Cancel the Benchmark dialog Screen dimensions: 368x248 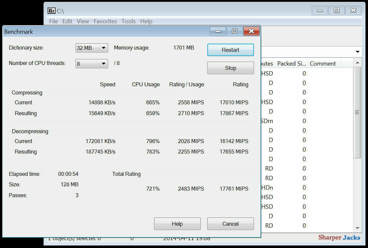click(230, 224)
